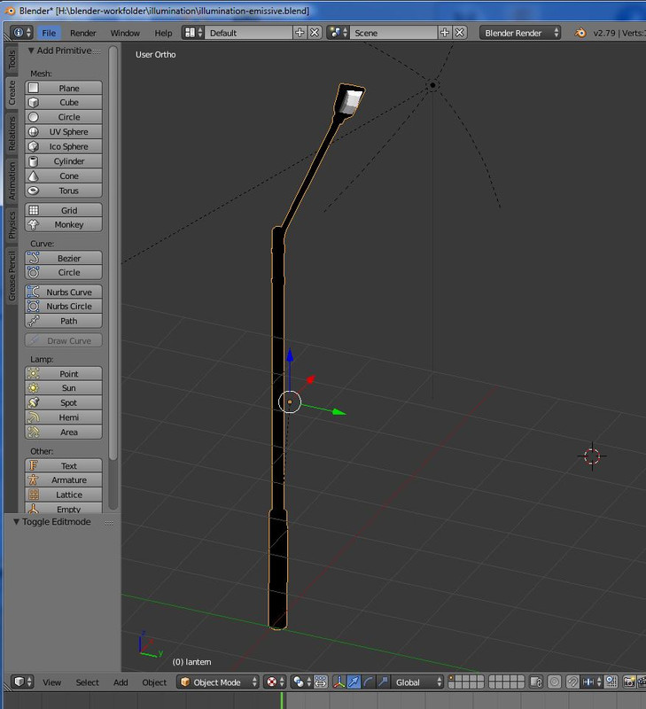Open the Info editor type selector

tap(21, 33)
